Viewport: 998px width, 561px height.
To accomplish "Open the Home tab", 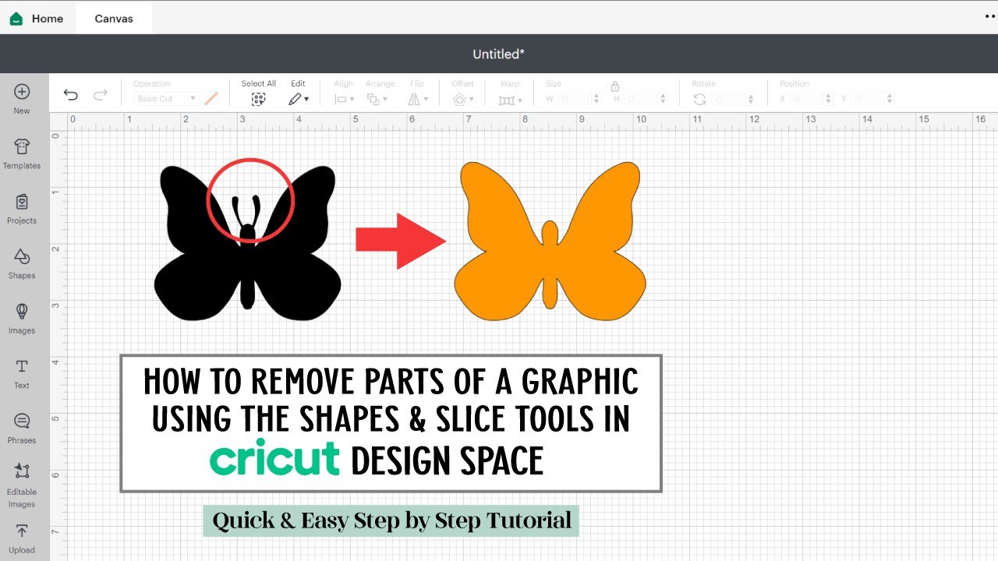I will point(37,19).
